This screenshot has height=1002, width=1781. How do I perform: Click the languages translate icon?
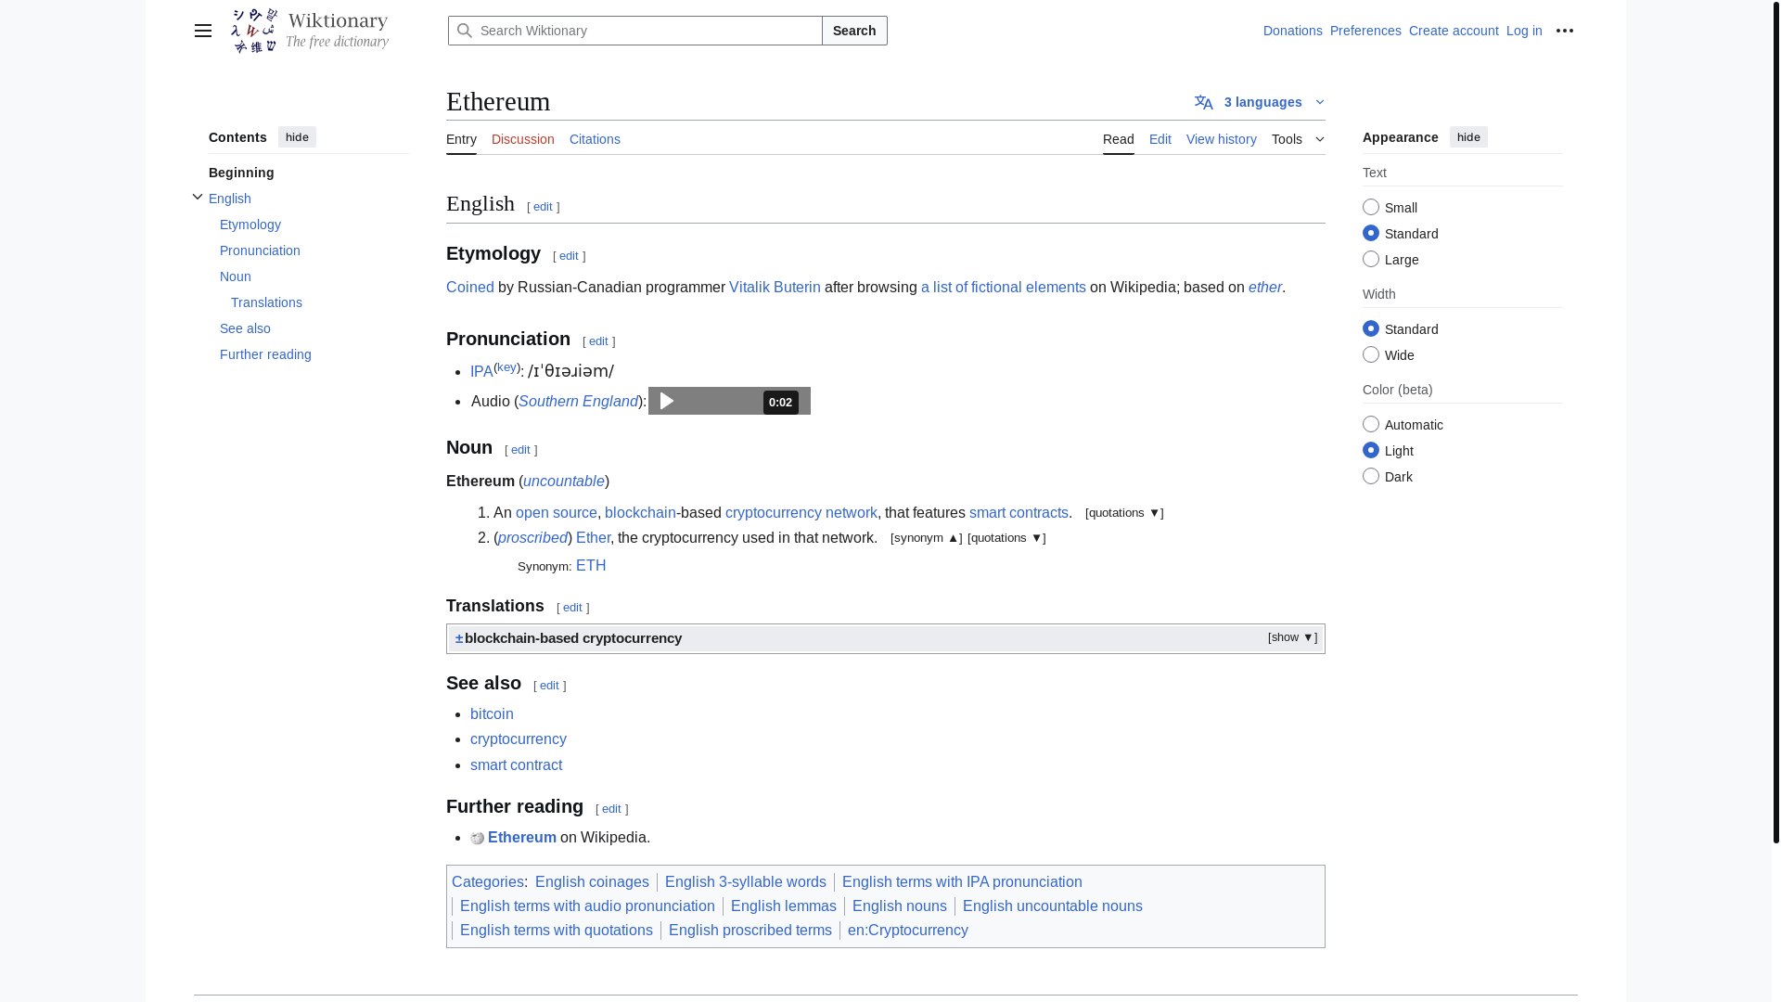point(1204,102)
